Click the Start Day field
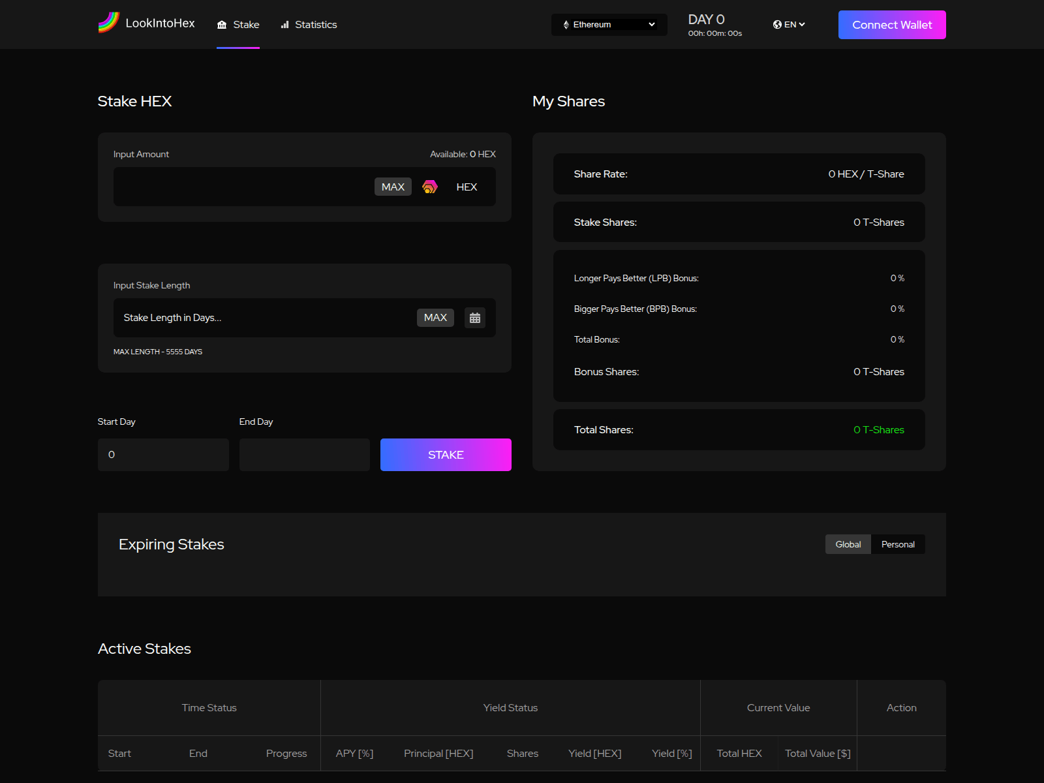Screen dimensions: 1044x783 pos(163,455)
